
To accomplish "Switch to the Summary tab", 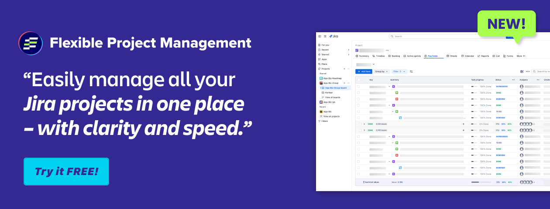I will [x=362, y=56].
